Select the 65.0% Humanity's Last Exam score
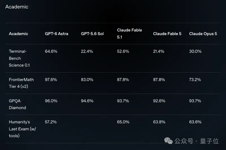 123,122
